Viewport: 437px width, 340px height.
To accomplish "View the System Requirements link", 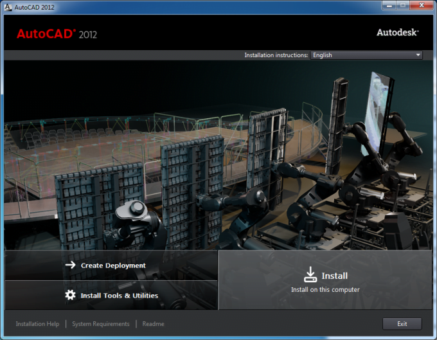I will tap(101, 324).
